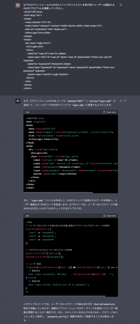Click the 'html' language label

pyautogui.click(x=27, y=112)
